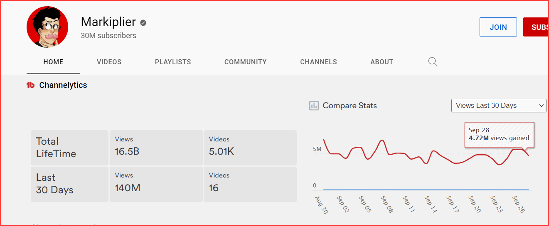This screenshot has height=226, width=549.
Task: Open the Views Last 30 Days dropdown
Action: point(499,105)
